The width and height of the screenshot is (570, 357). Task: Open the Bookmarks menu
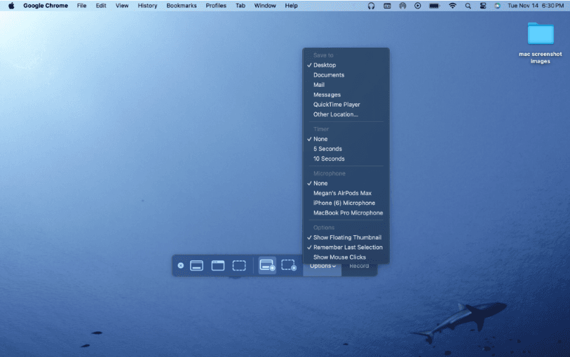point(182,6)
